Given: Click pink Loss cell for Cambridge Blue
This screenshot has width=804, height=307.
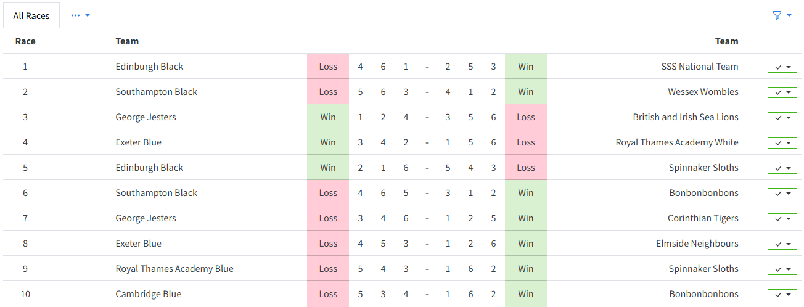Looking at the screenshot, I should point(328,294).
